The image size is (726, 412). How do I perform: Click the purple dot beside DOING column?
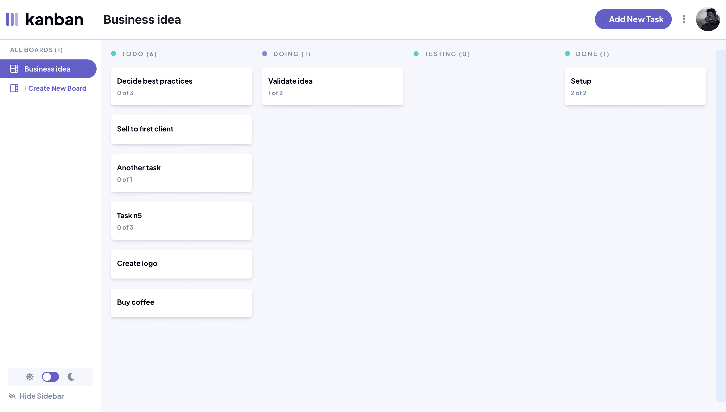click(x=265, y=53)
